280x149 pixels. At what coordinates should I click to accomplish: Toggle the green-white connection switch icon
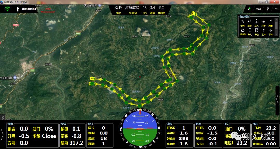click(x=249, y=9)
